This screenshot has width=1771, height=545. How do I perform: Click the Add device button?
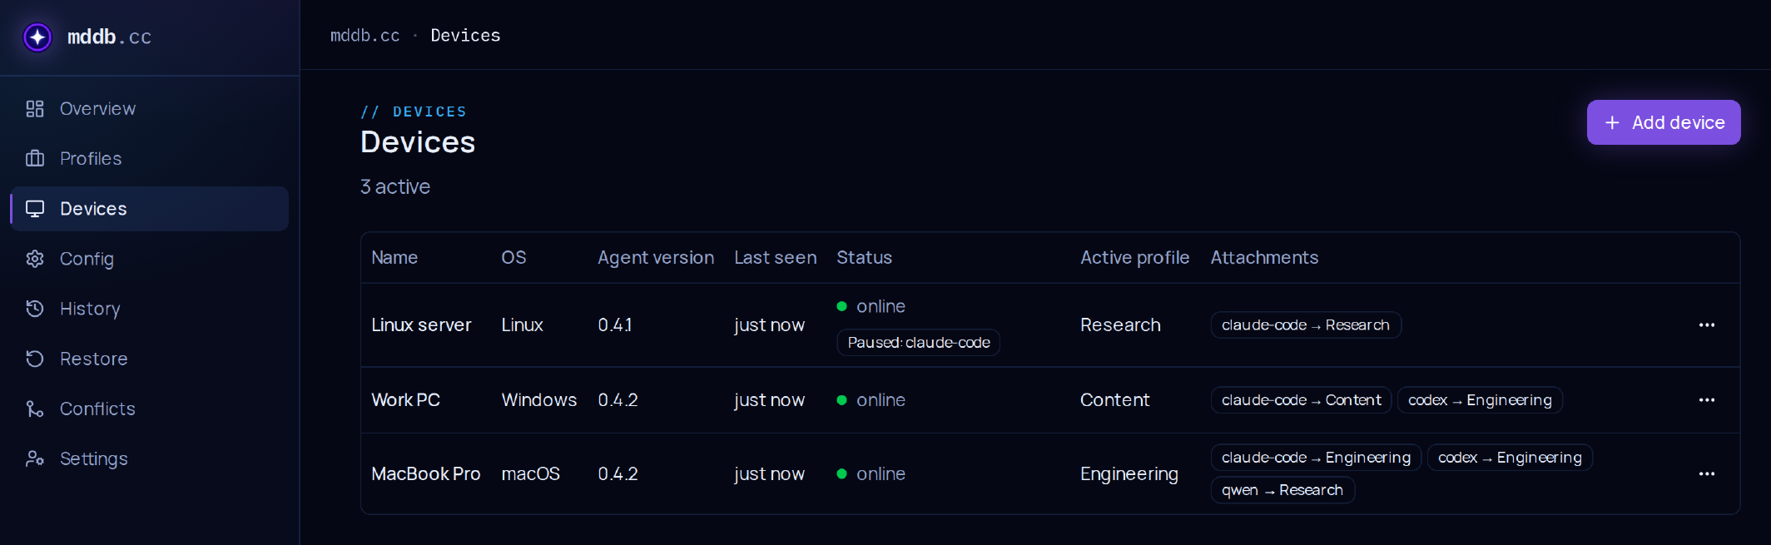tap(1664, 122)
